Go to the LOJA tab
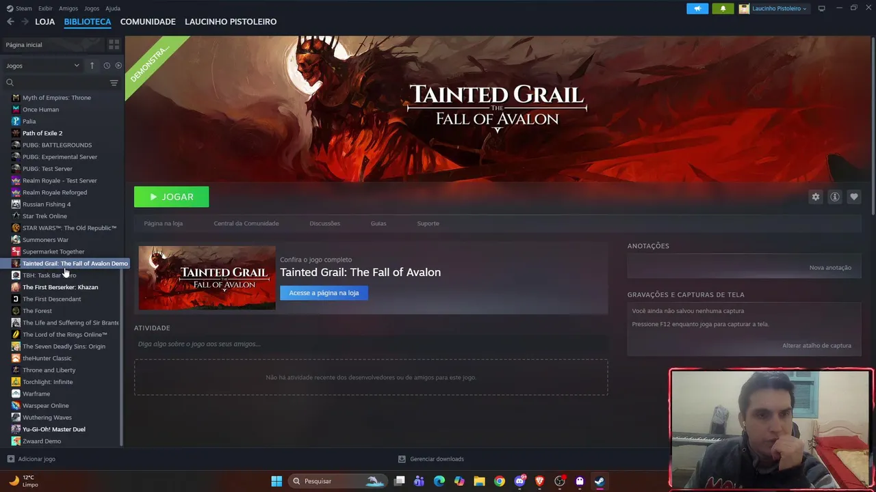This screenshot has height=492, width=876. click(45, 22)
